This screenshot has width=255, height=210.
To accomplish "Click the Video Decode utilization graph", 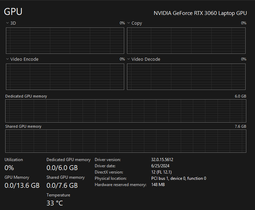I will [186, 77].
